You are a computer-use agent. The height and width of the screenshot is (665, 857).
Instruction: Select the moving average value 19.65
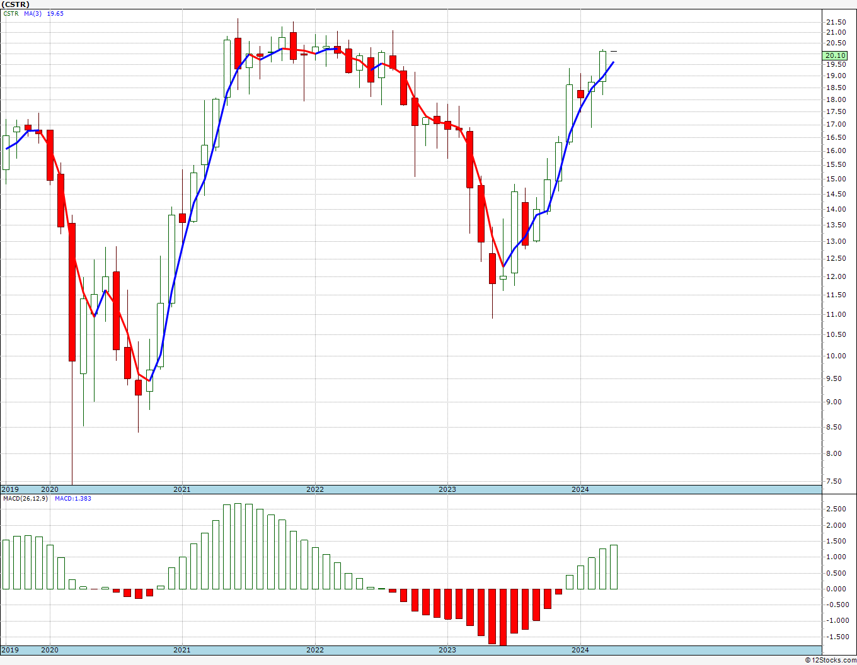click(x=55, y=13)
